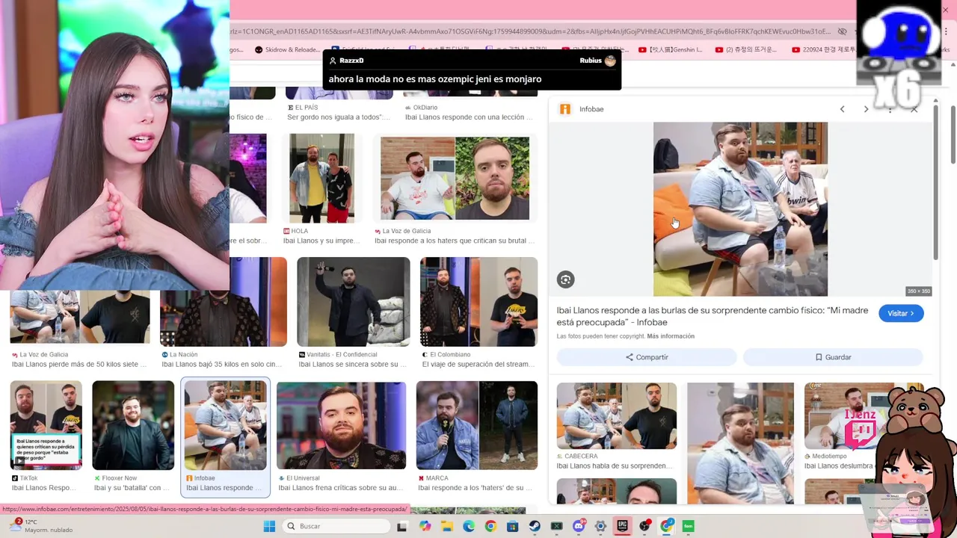Click RazzxD username in chat overlay
The width and height of the screenshot is (957, 538).
351,61
